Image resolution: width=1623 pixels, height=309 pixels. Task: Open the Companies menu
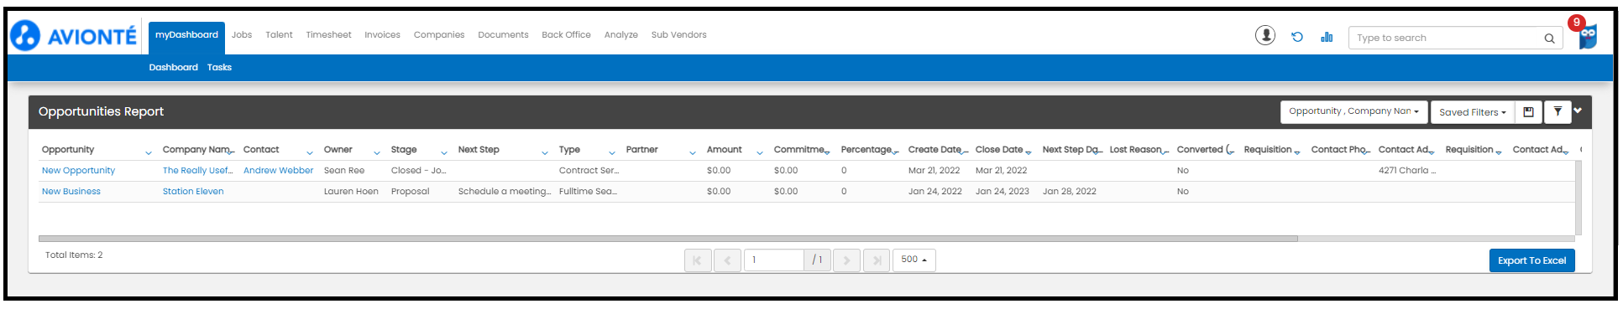[x=439, y=35]
